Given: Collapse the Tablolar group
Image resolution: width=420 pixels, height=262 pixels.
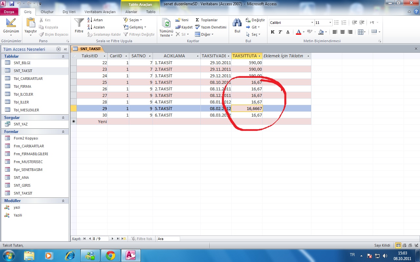Looking at the screenshot, I should pyautogui.click(x=63, y=56).
